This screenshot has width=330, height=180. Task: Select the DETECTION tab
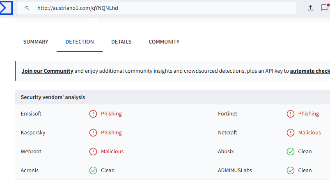coord(80,42)
